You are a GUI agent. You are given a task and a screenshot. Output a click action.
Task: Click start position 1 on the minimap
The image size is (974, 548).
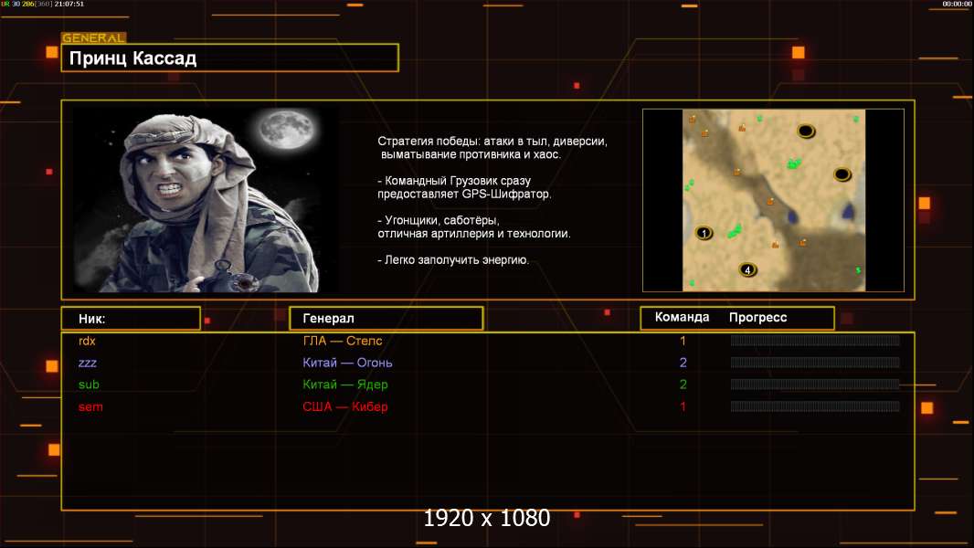[x=703, y=233]
